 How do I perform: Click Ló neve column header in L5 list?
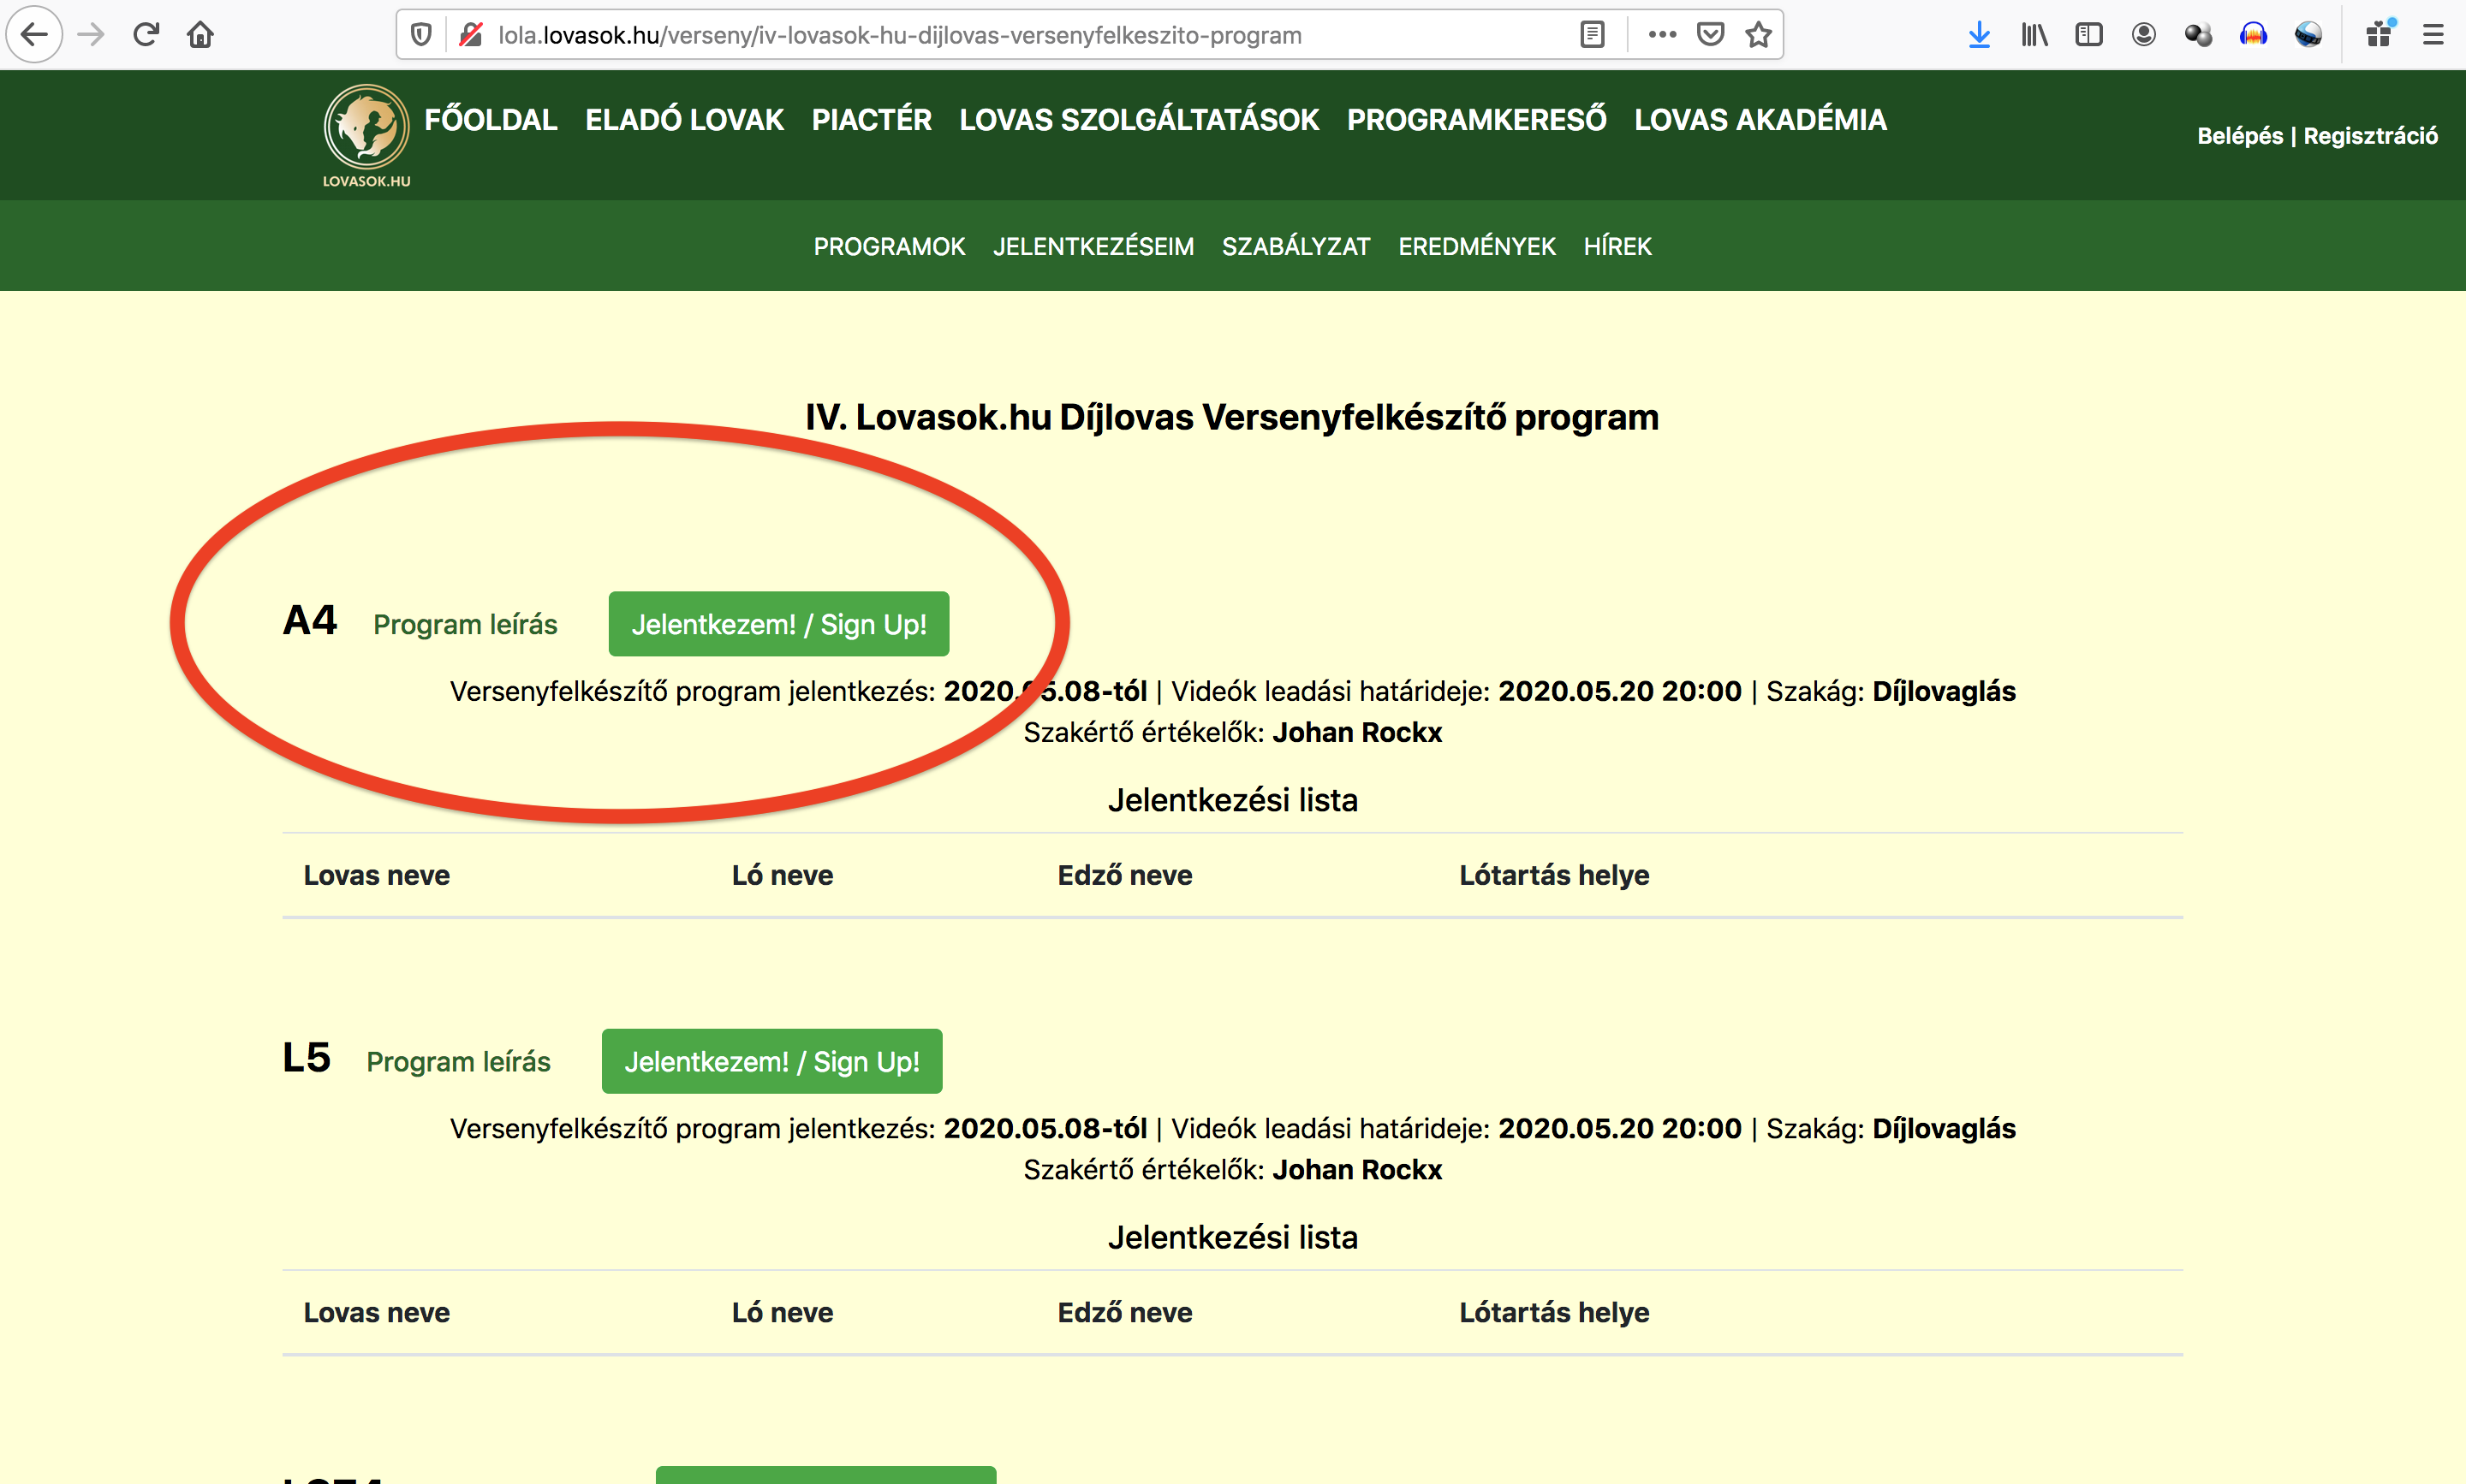(x=783, y=1312)
